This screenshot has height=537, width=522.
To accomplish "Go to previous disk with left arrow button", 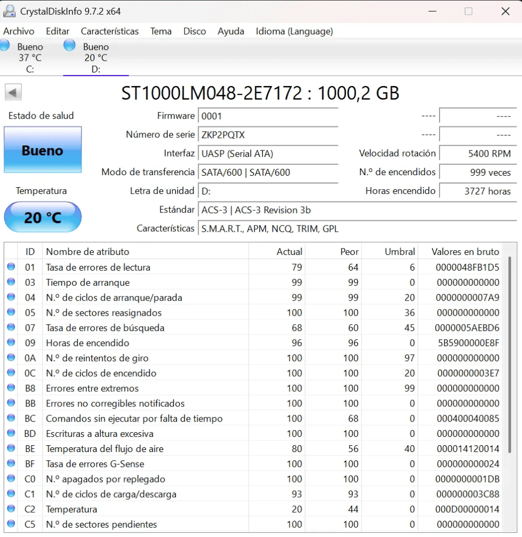I will coord(13,92).
